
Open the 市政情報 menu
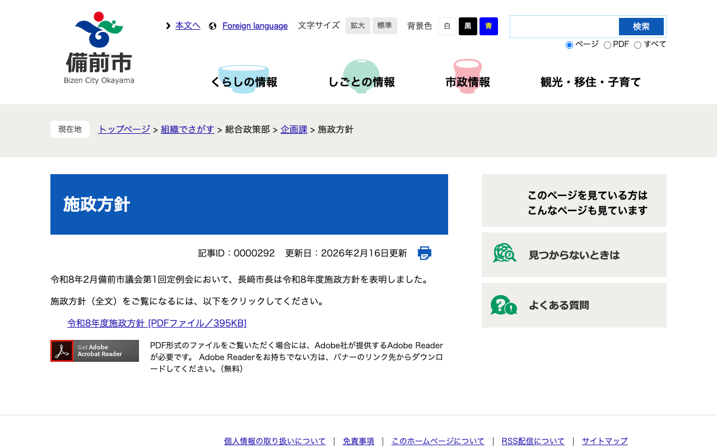coord(468,77)
